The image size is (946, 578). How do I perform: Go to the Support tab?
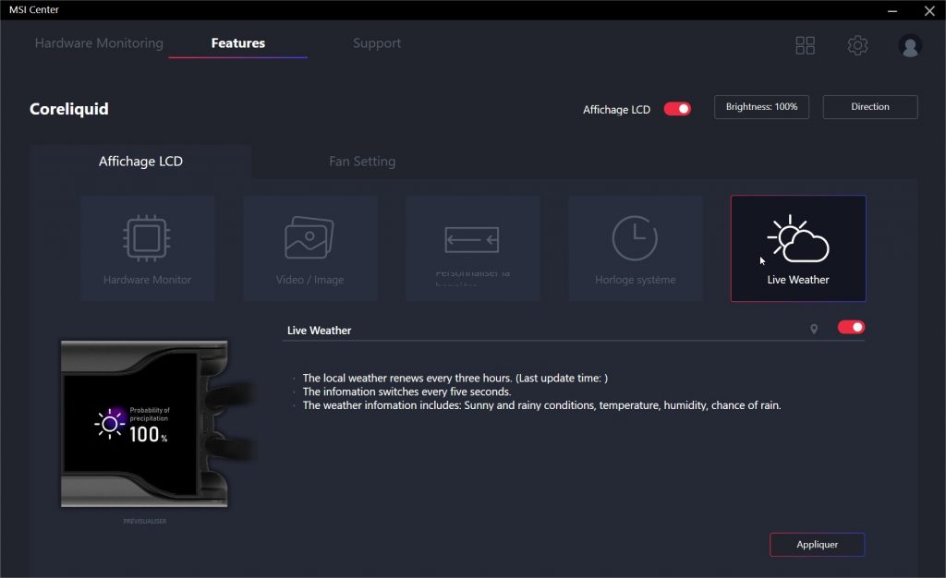377,43
